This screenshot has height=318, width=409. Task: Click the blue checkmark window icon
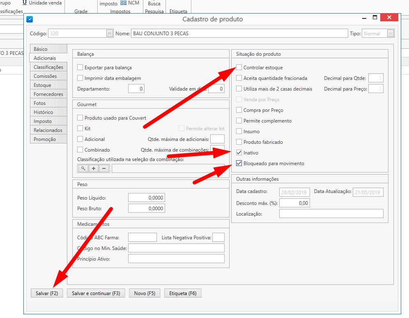[30, 19]
